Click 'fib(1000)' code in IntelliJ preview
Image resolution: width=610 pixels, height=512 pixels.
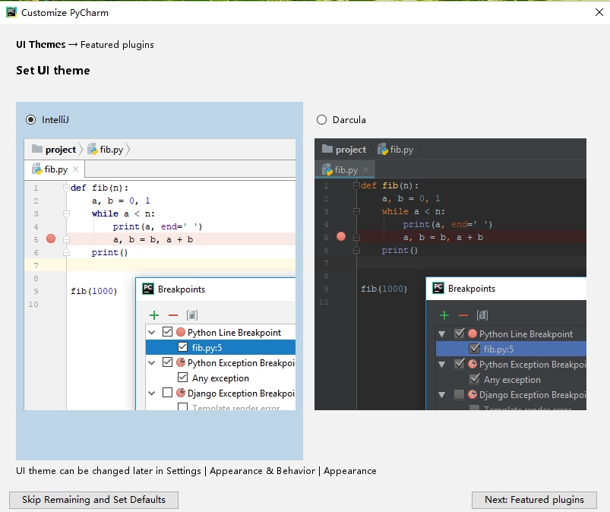93,291
